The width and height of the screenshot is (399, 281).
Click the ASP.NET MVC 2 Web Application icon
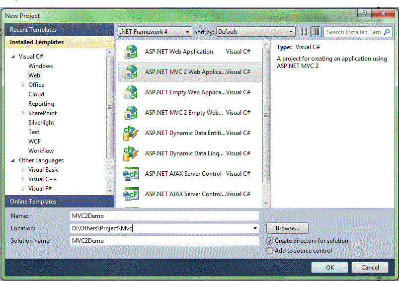[131, 72]
